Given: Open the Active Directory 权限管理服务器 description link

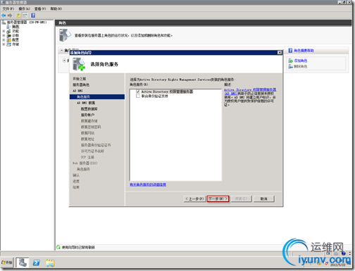Looking at the screenshot, I should click(250, 92).
